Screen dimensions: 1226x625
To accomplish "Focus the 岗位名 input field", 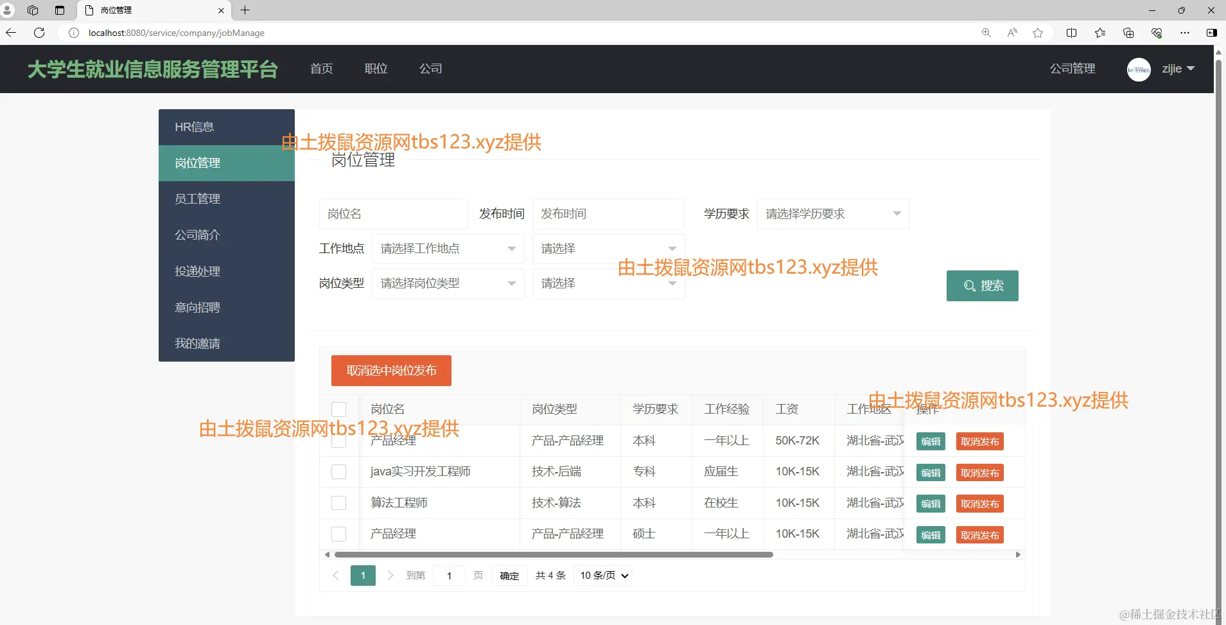I will (x=394, y=214).
